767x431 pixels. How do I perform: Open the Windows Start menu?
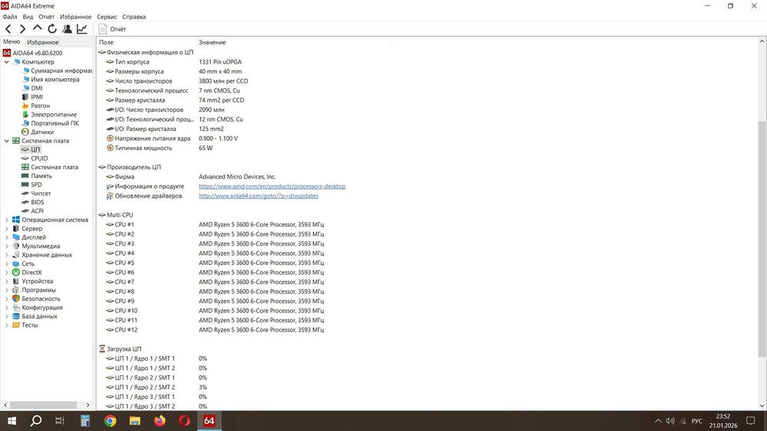click(x=12, y=421)
